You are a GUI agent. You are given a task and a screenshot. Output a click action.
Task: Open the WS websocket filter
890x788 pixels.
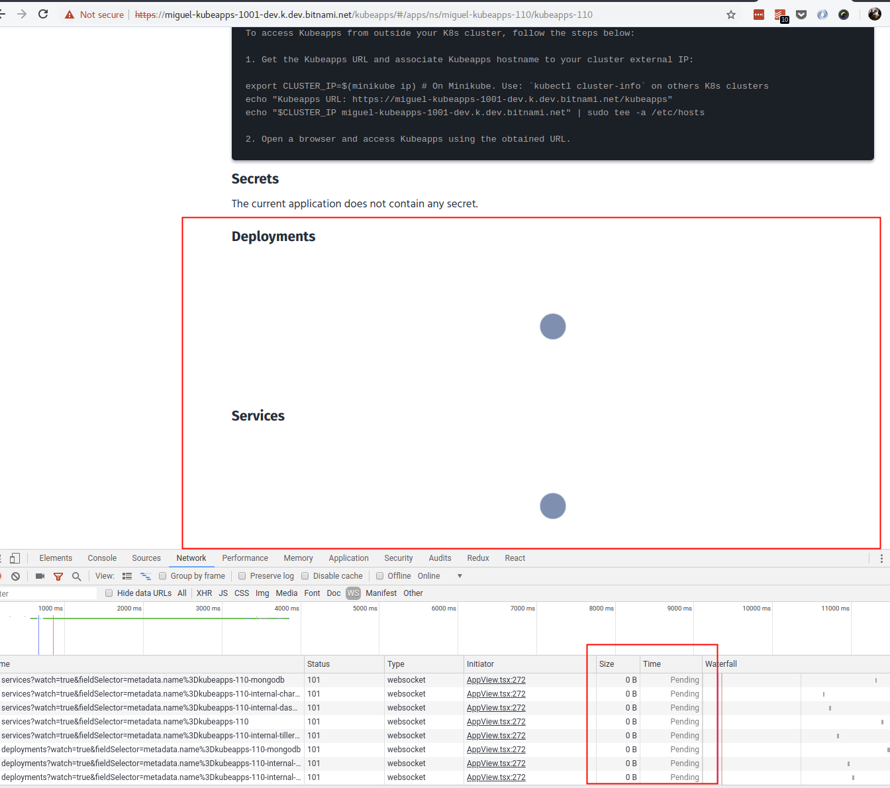pyautogui.click(x=353, y=593)
